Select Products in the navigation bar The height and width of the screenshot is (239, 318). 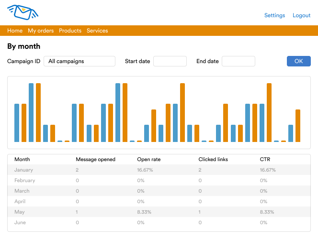[x=70, y=31]
